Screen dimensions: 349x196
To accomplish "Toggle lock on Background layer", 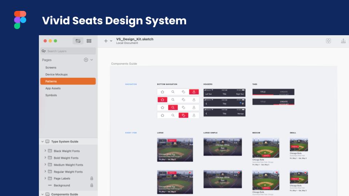I will [x=92, y=185].
